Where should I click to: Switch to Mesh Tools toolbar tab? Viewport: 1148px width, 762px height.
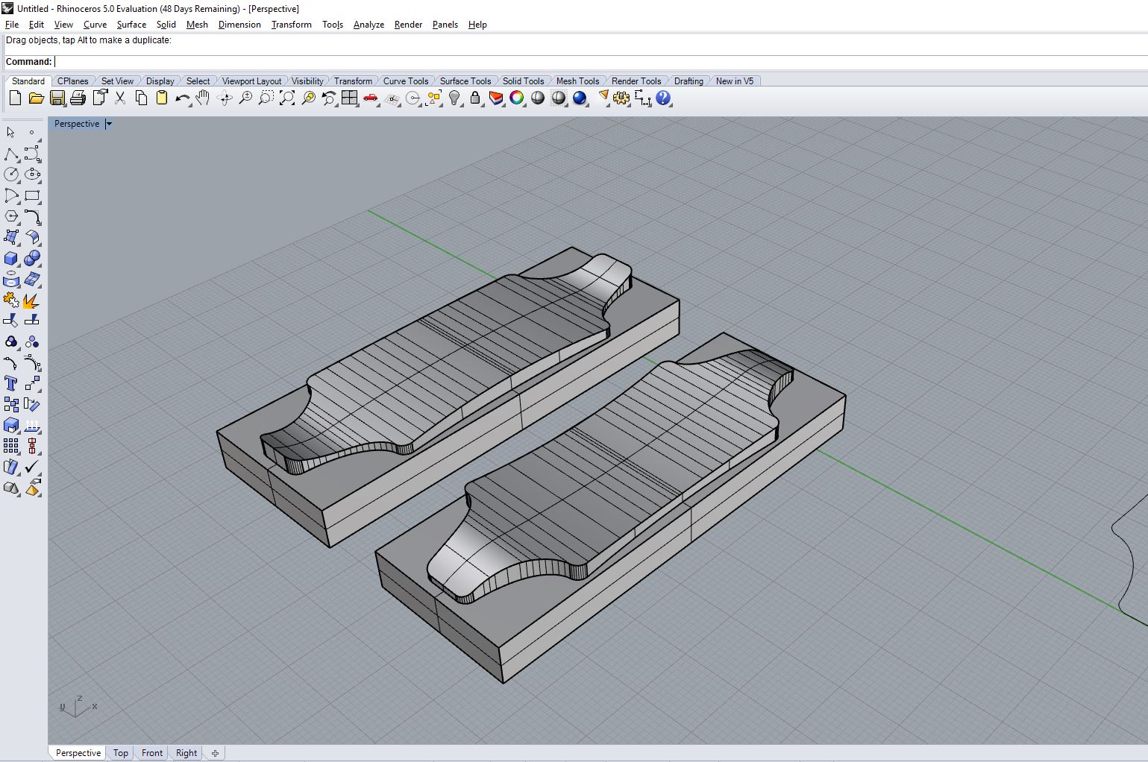[x=577, y=81]
